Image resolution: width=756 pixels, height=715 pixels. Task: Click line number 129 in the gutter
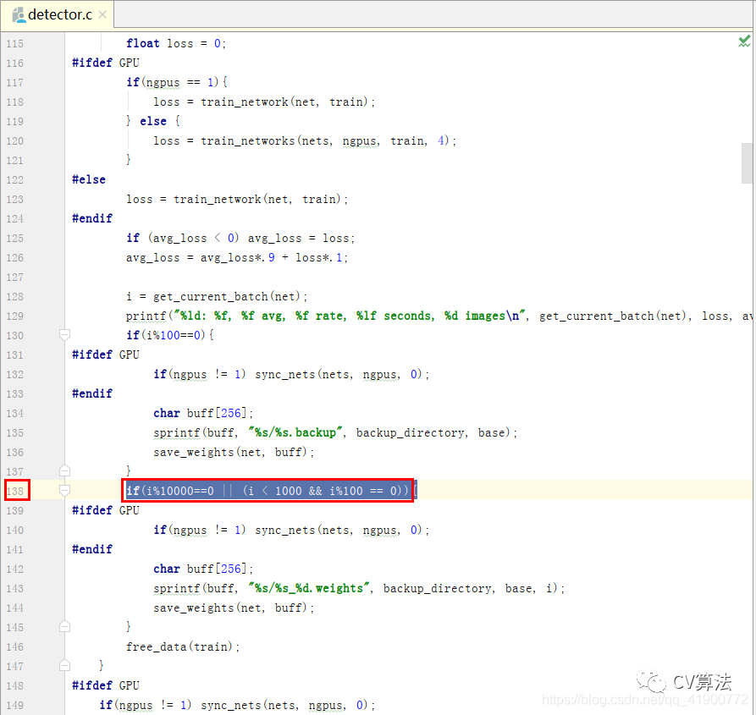coord(15,316)
